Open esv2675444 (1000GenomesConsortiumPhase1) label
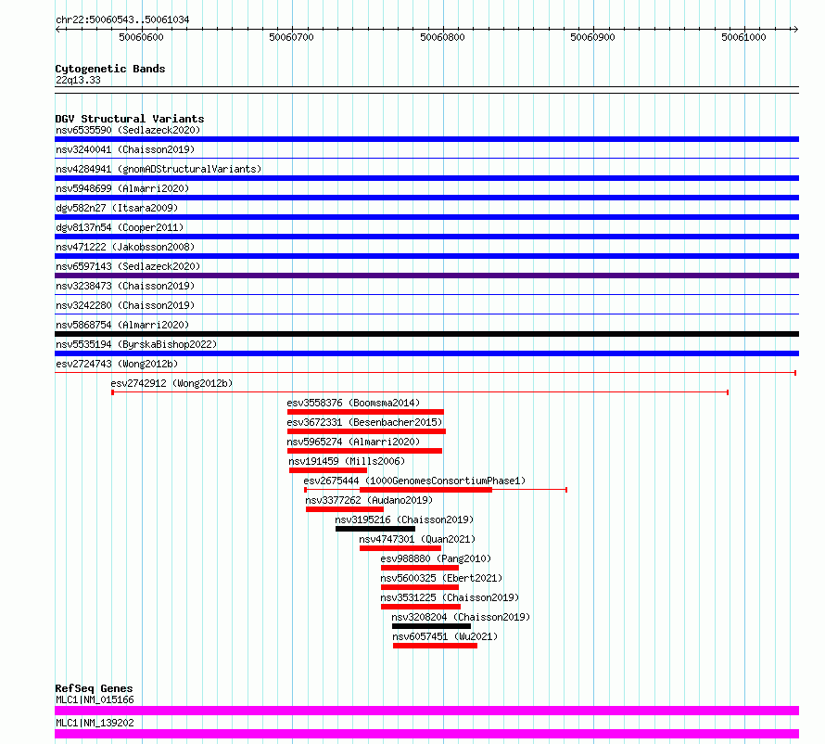 pos(414,481)
